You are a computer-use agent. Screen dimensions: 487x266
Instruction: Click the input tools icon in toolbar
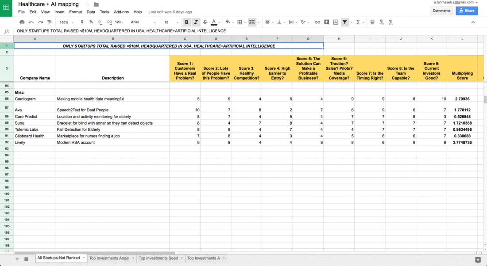372,22
